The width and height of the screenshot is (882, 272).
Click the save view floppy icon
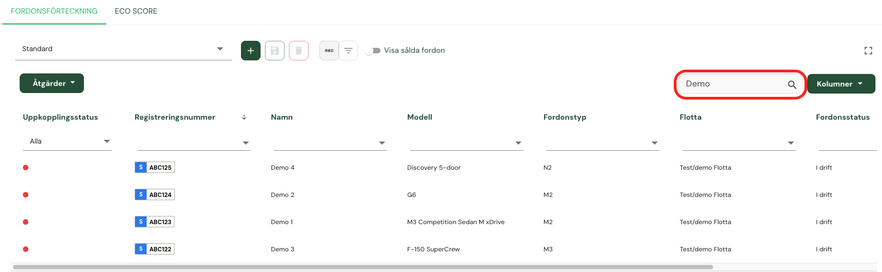pyautogui.click(x=275, y=51)
